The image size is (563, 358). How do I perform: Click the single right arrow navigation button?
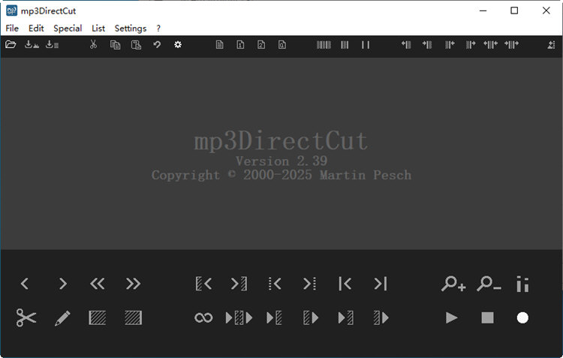[x=63, y=284]
